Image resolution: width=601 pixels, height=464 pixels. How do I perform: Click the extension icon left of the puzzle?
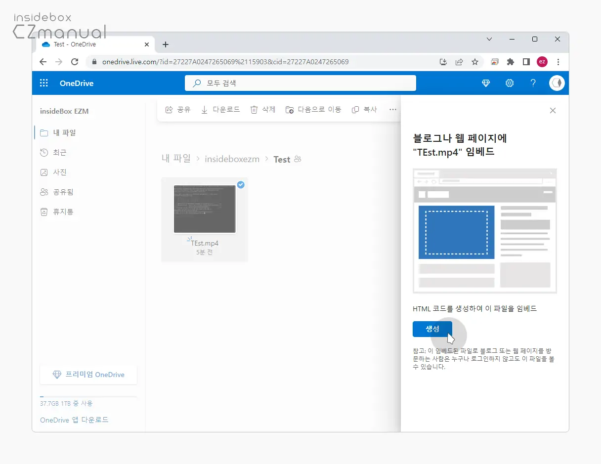495,62
